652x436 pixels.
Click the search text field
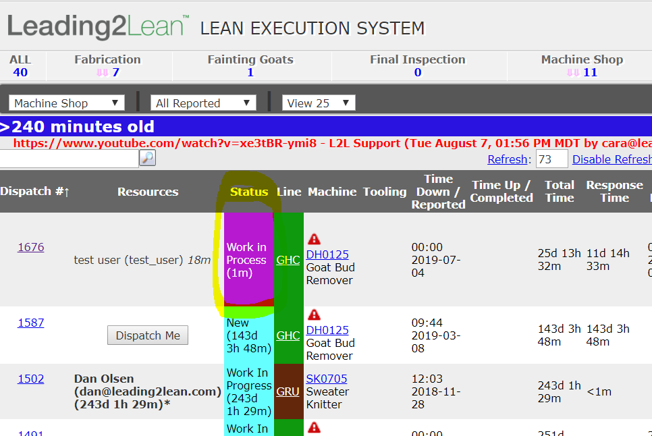69,159
